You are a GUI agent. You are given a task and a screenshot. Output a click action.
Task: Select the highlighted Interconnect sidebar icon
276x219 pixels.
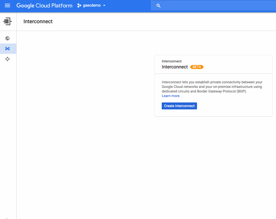pyautogui.click(x=7, y=49)
